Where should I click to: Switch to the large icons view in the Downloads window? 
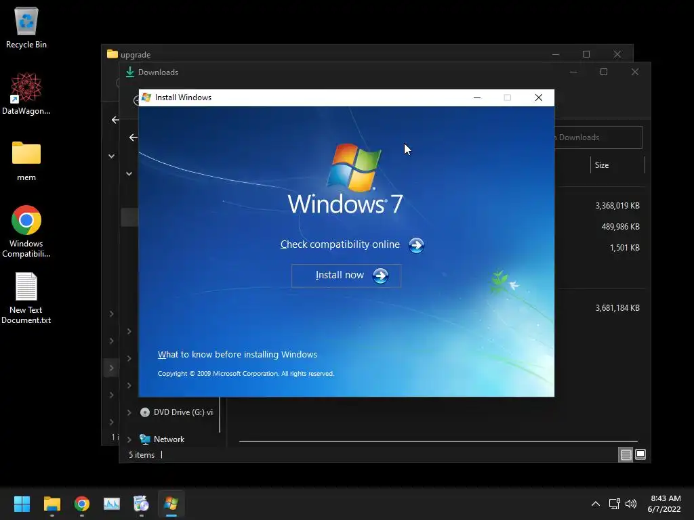[x=640, y=454]
